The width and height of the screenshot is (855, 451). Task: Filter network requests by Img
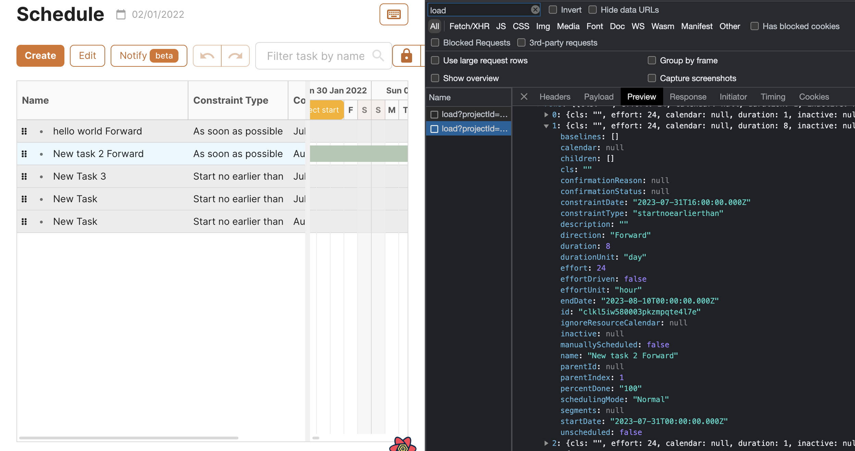[543, 26]
